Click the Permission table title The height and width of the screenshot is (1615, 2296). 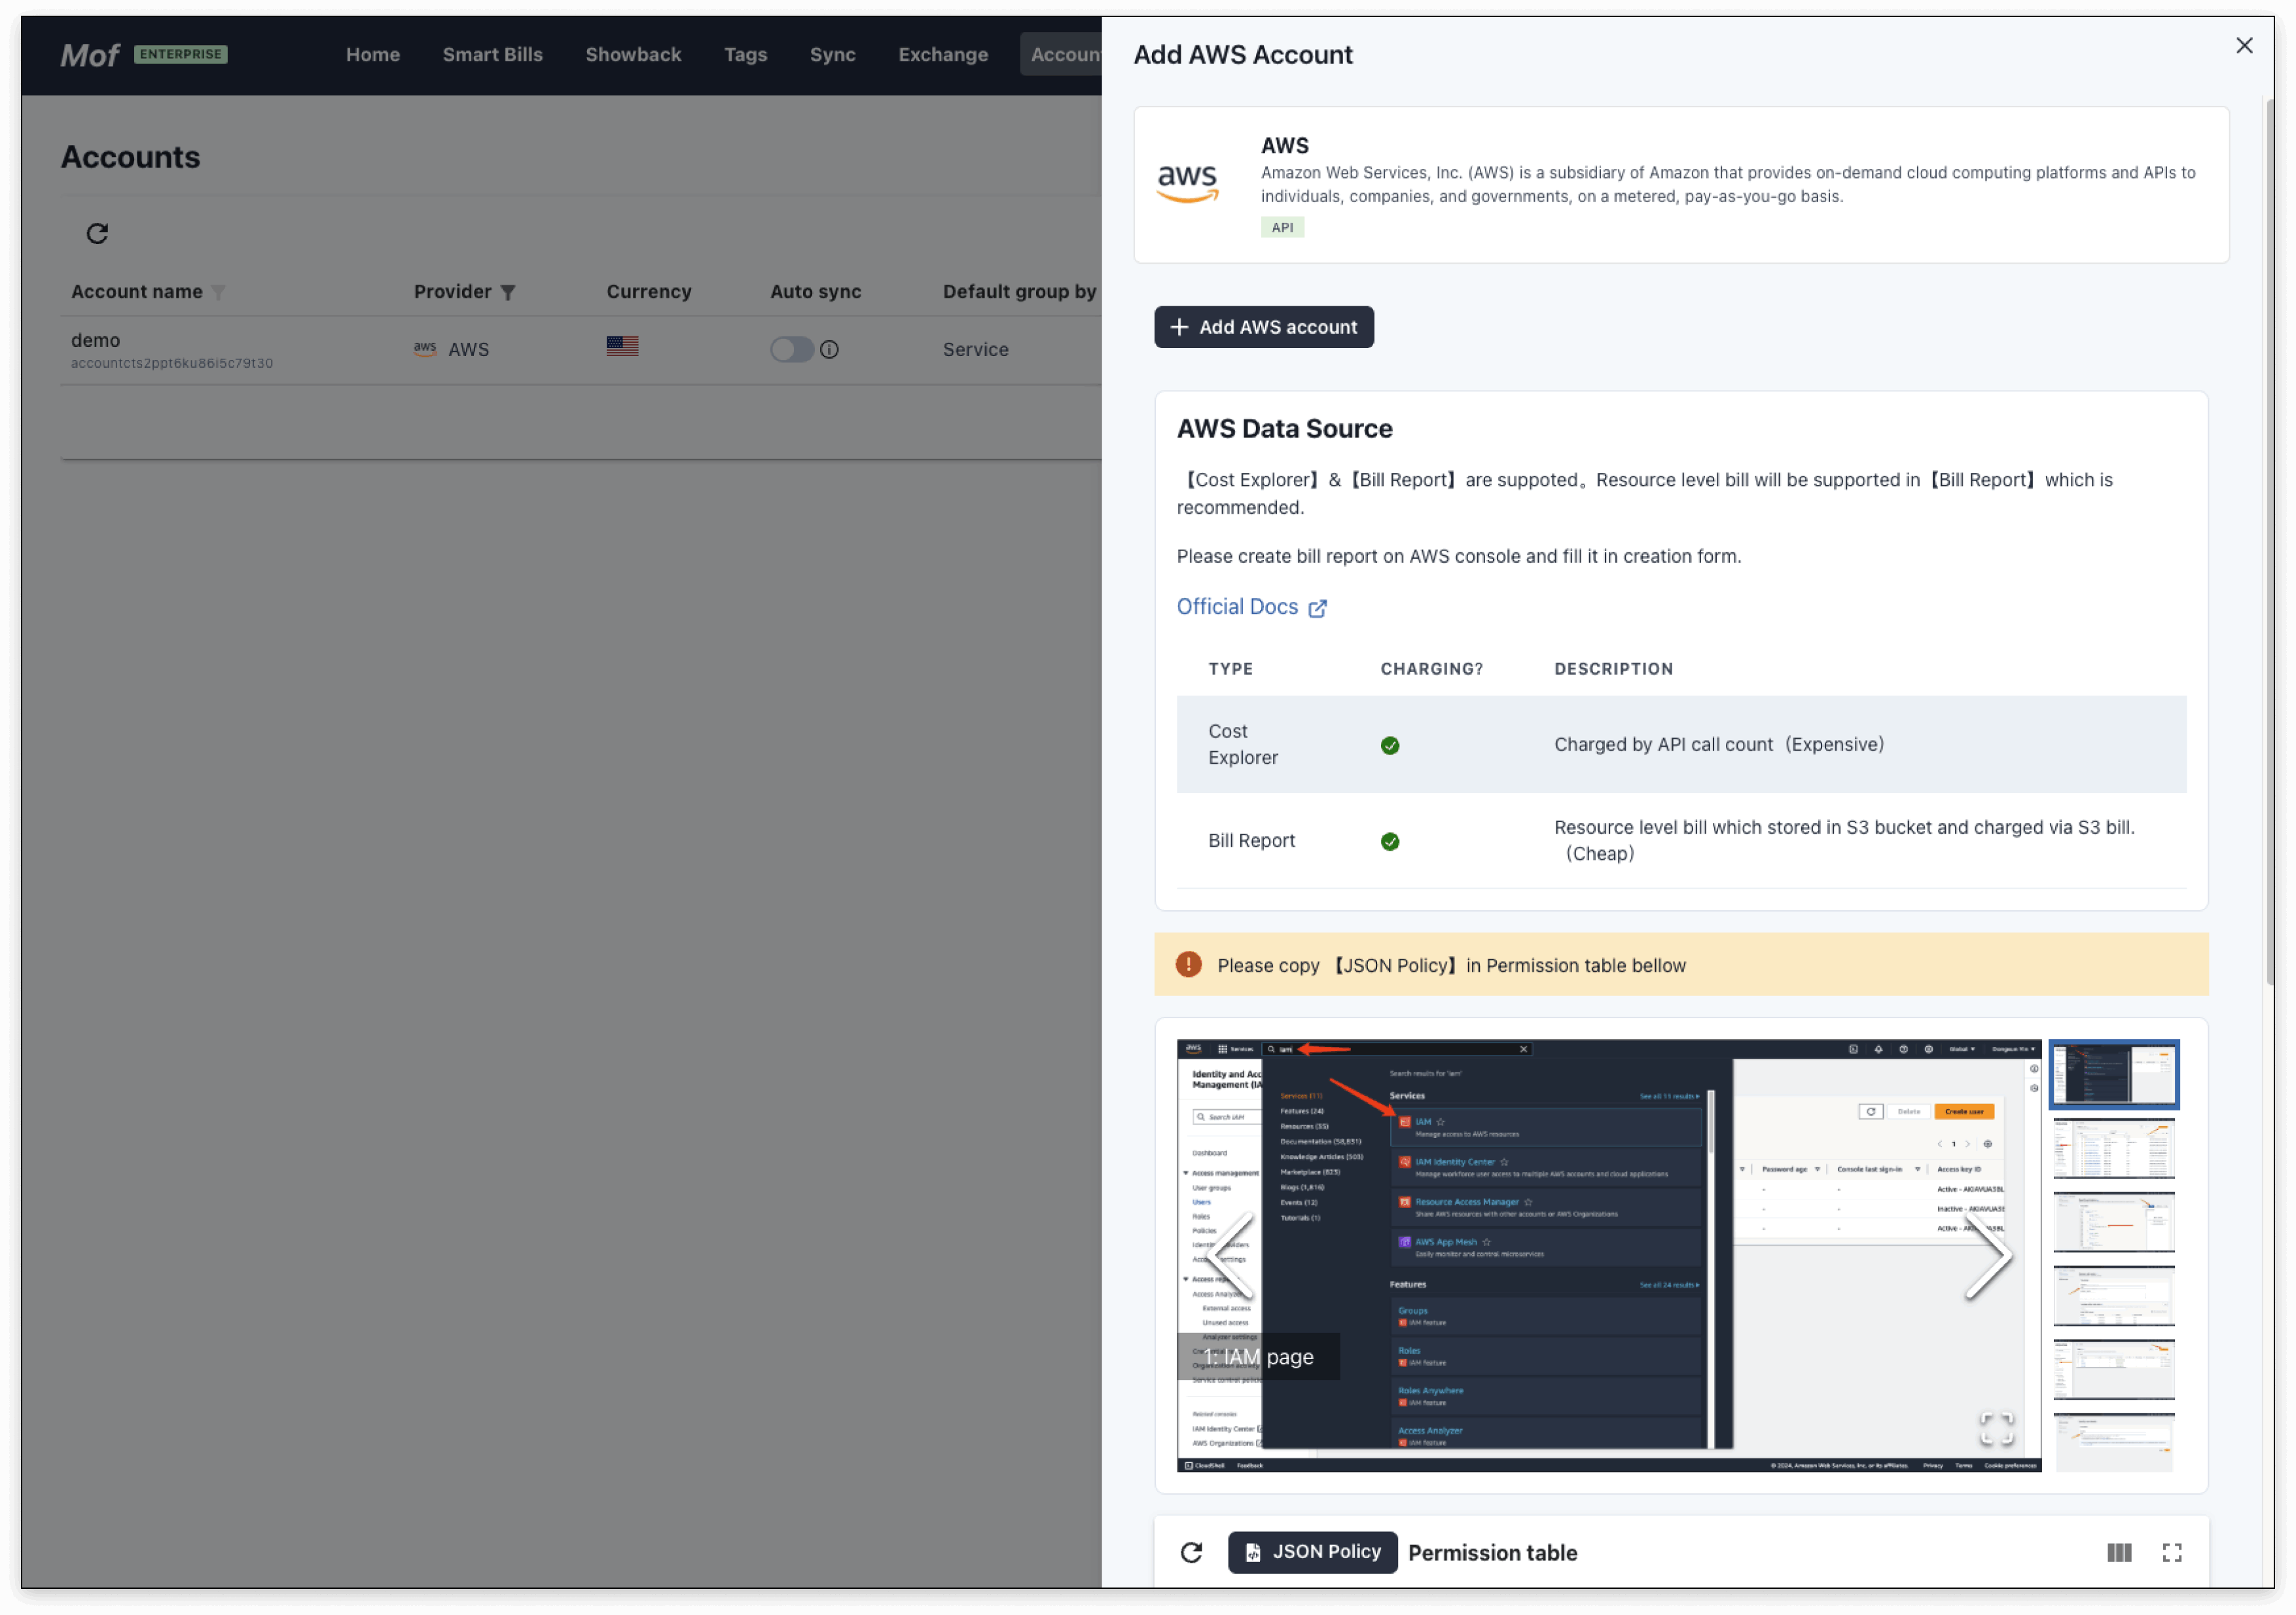click(x=1492, y=1552)
